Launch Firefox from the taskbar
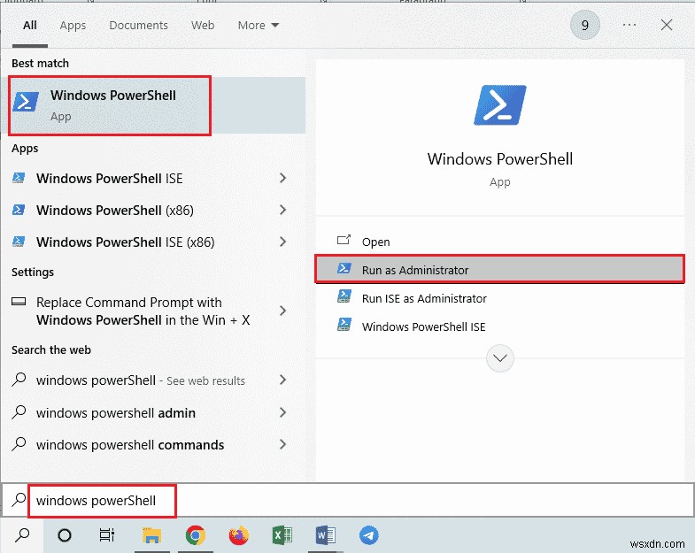 [x=238, y=535]
